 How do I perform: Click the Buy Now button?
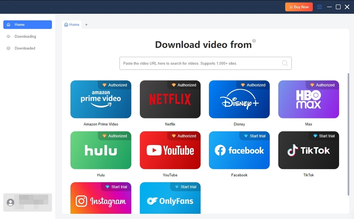point(299,7)
